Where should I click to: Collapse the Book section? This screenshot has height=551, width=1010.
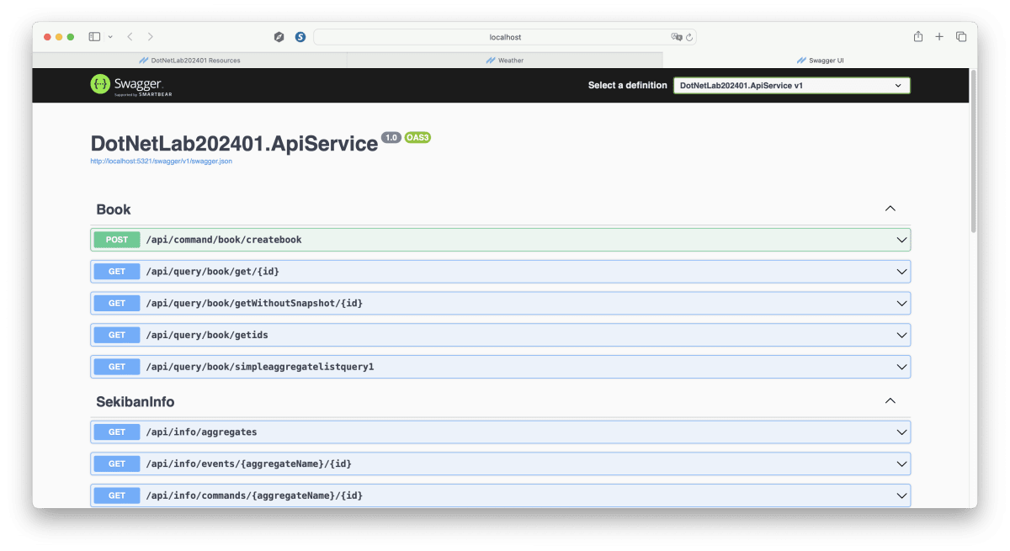pos(890,209)
